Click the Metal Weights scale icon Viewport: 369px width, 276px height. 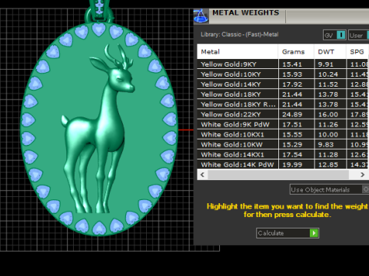click(201, 16)
